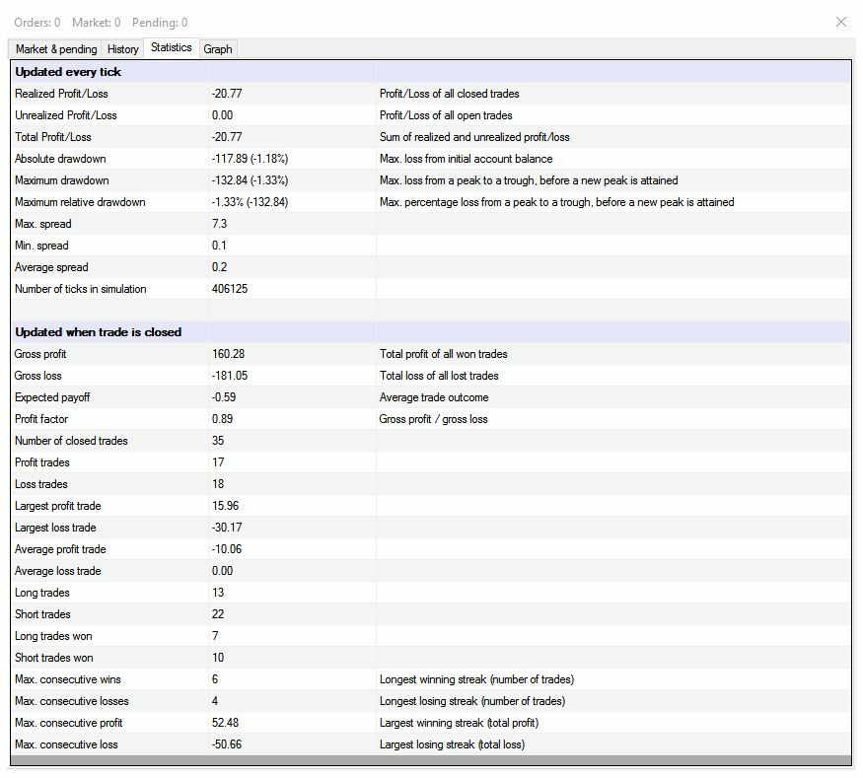Select the Long trades won value 7
863x778 pixels.
pyautogui.click(x=215, y=636)
